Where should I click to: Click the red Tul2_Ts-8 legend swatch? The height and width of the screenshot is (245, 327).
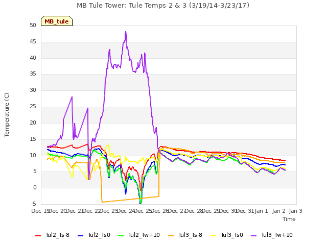coord(38,236)
